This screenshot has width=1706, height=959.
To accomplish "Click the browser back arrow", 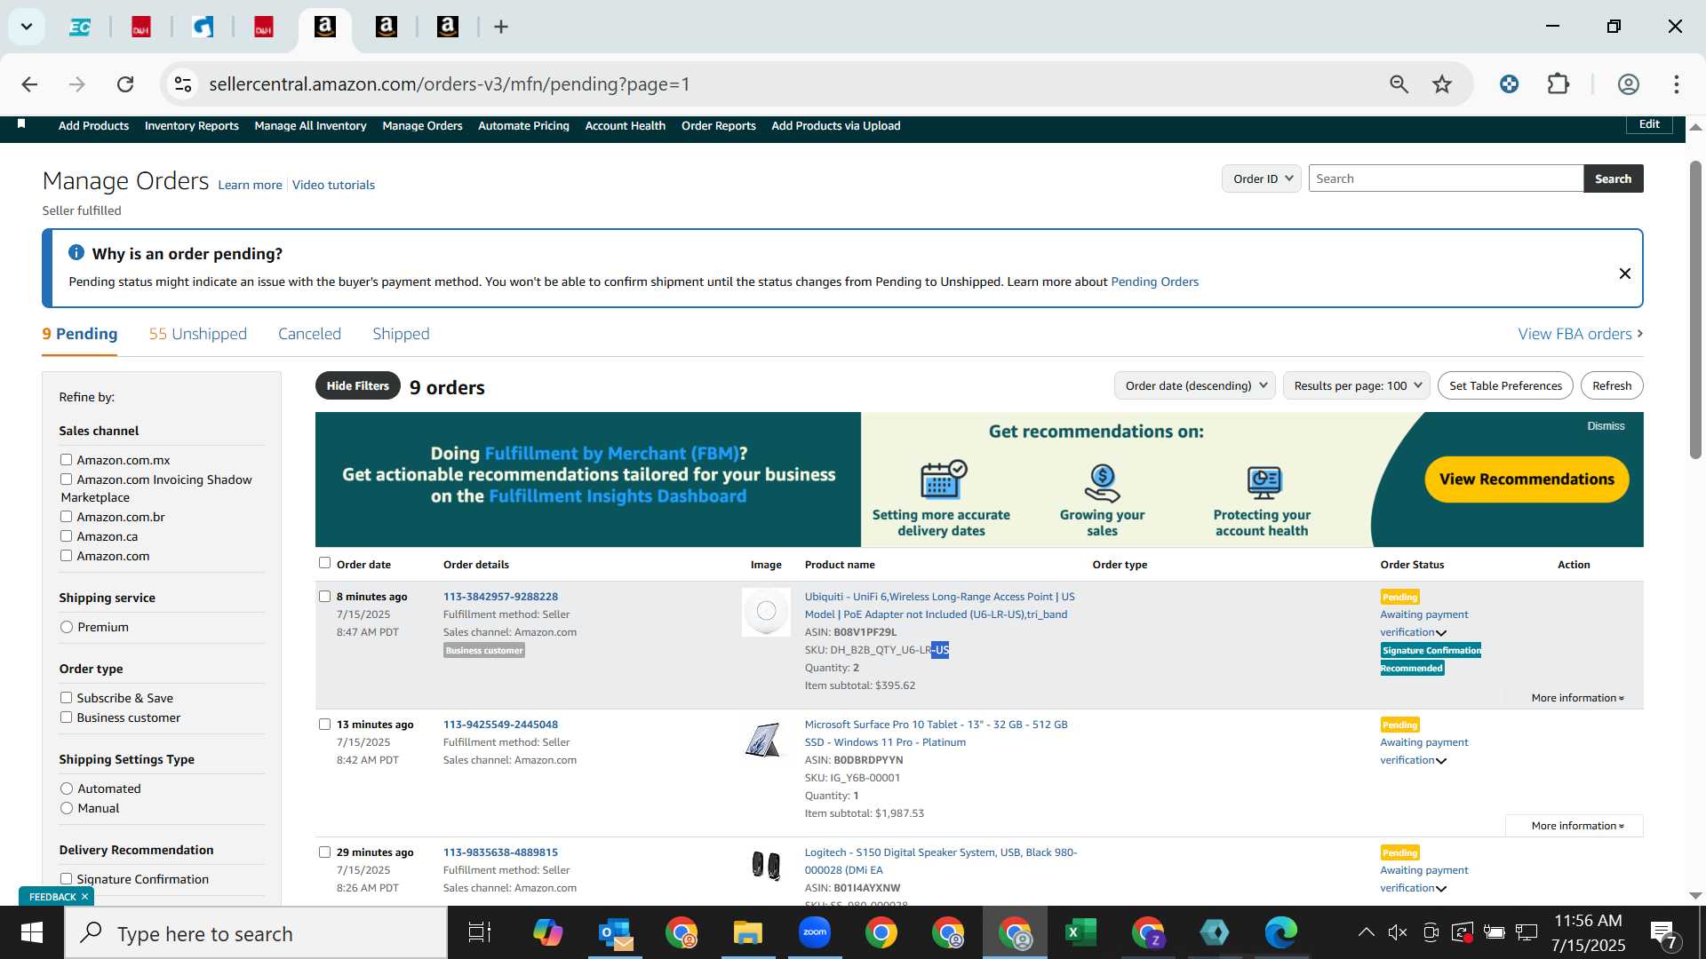I will 29,84.
